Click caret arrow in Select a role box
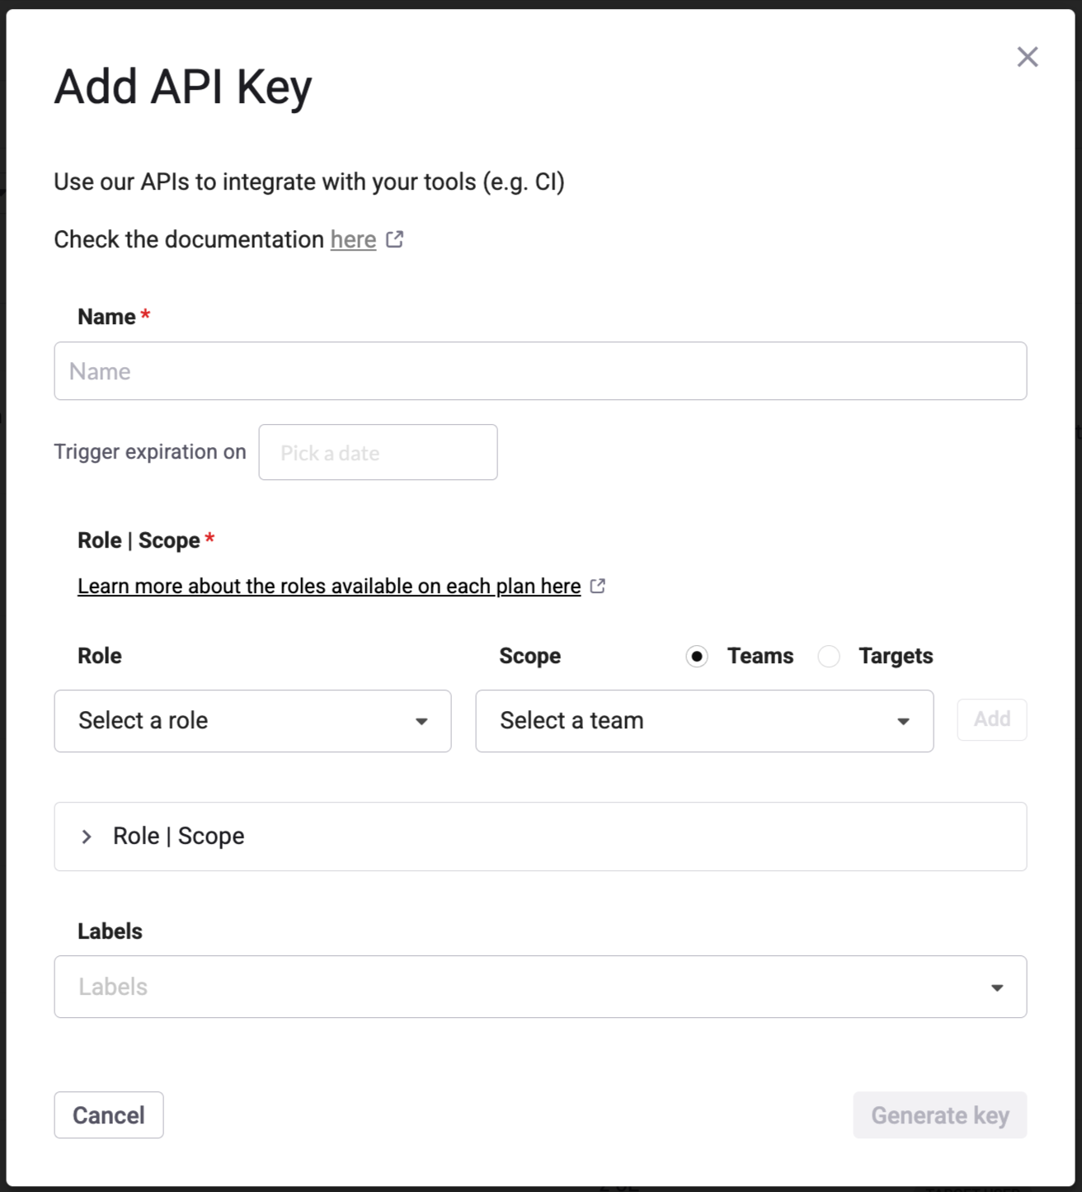1082x1192 pixels. pyautogui.click(x=421, y=722)
